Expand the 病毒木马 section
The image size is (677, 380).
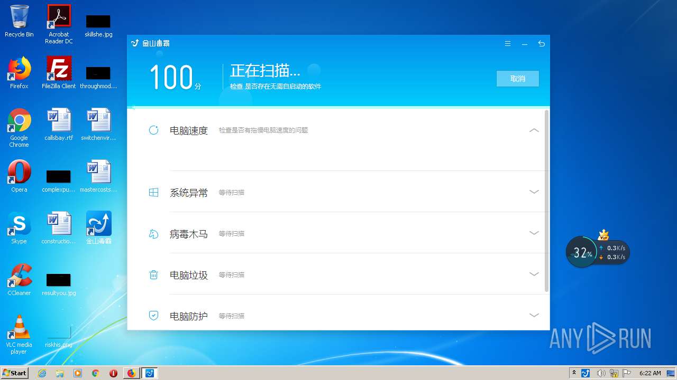(534, 233)
